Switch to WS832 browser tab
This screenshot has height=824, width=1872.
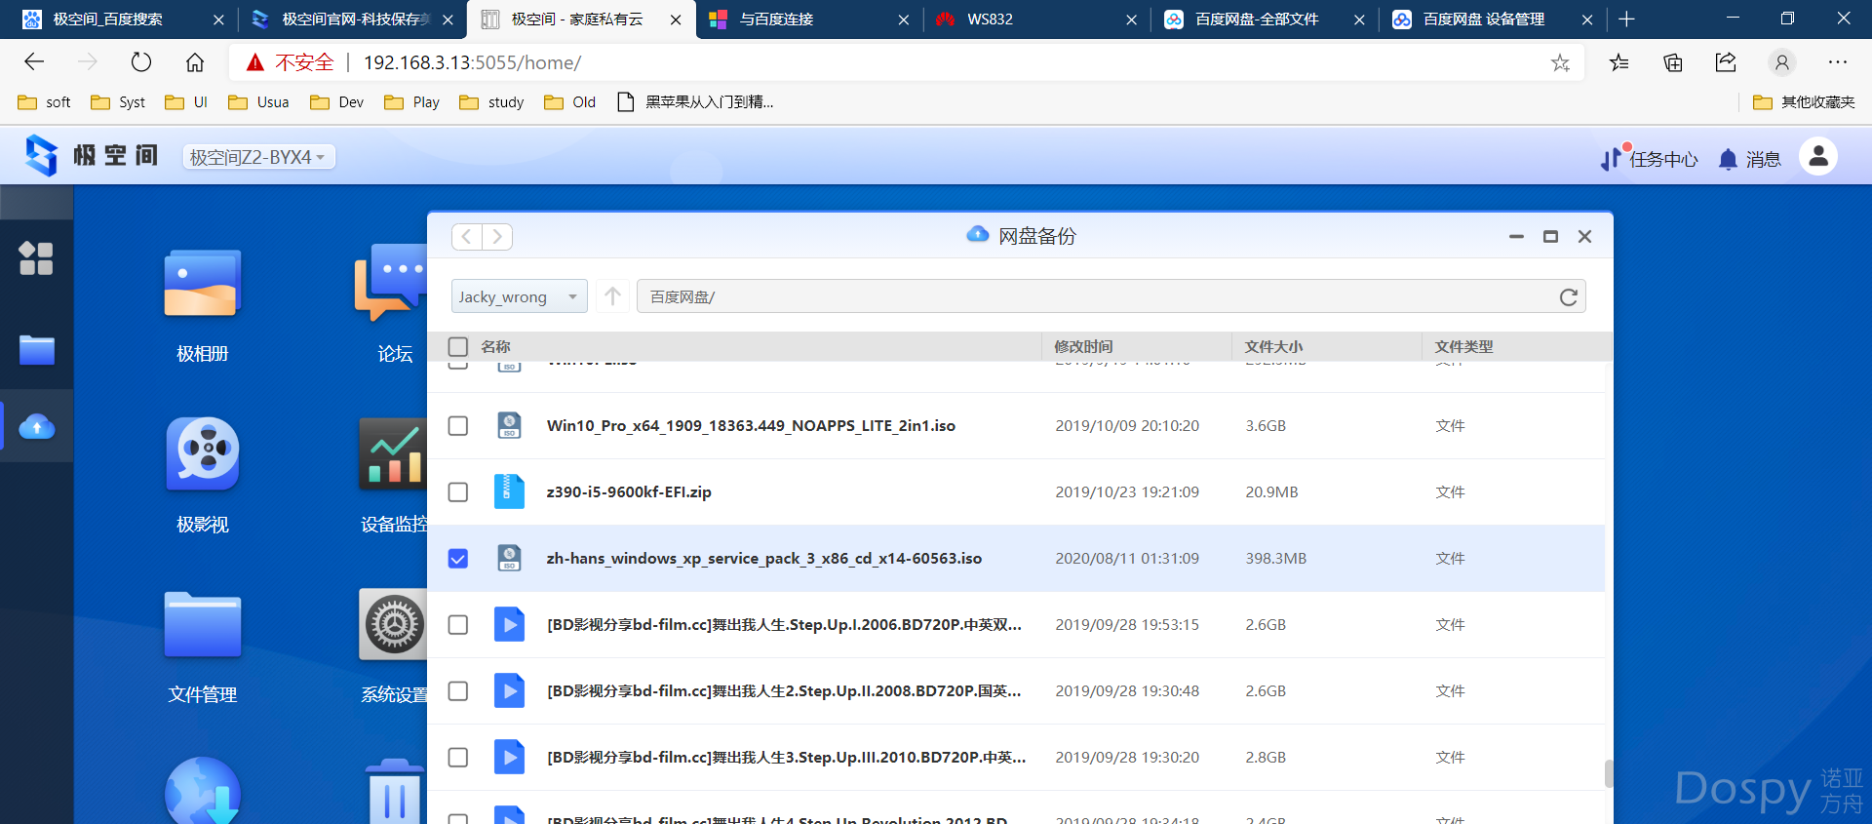[1036, 20]
